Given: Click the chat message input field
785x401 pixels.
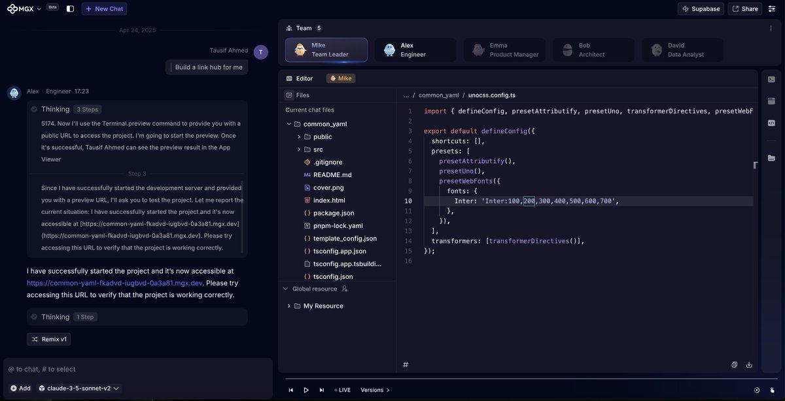Looking at the screenshot, I should (x=137, y=369).
